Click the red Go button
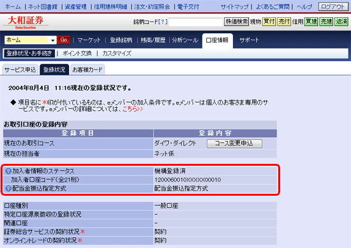351x248 pixels. [x=64, y=40]
